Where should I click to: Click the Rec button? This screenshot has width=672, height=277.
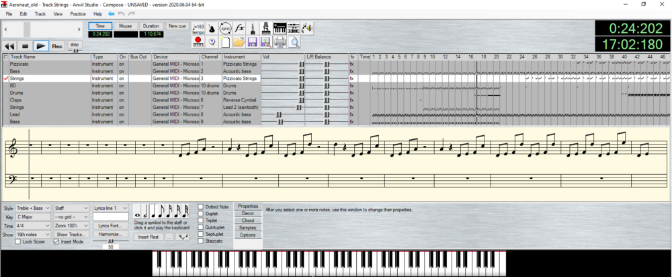pos(57,46)
